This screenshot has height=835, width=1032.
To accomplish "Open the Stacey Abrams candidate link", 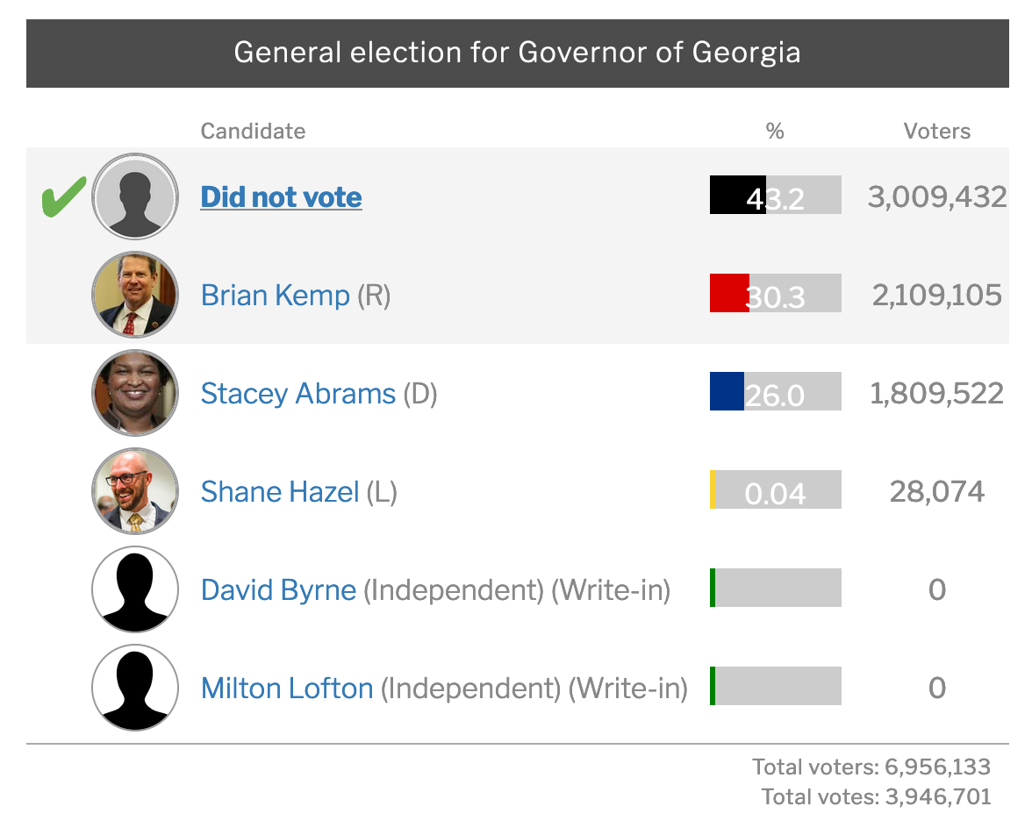I will tap(298, 394).
